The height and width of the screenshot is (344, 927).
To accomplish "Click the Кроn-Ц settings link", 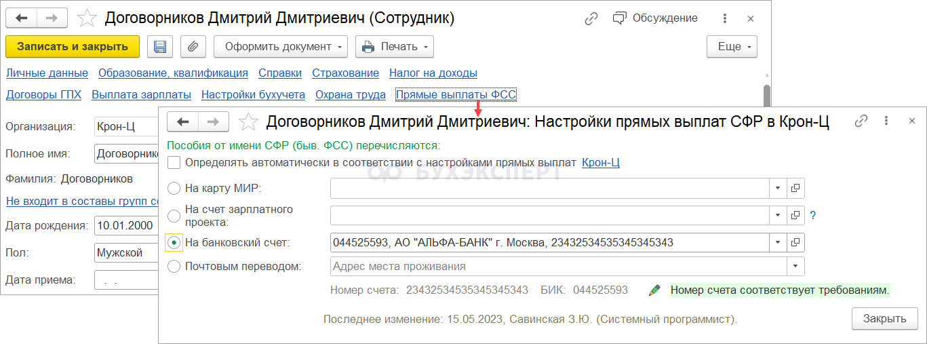I will coord(601,163).
